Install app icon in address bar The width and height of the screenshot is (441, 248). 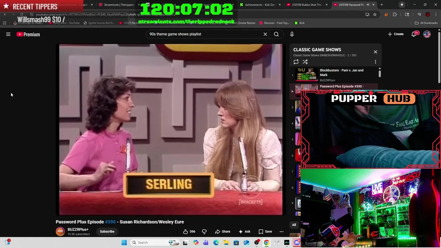367,14
